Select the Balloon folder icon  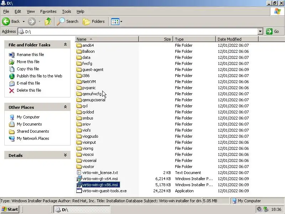click(79, 51)
